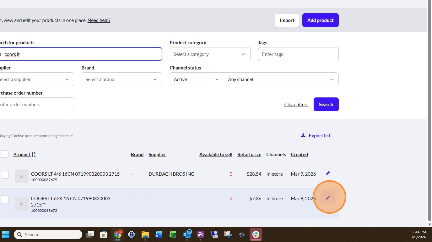Click the Add product button
Viewport: 432px width, 242px height.
coord(320,20)
